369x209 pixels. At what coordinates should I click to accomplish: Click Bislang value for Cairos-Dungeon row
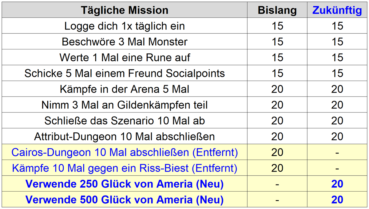click(x=277, y=153)
